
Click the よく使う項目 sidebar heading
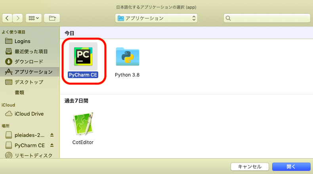(13, 32)
